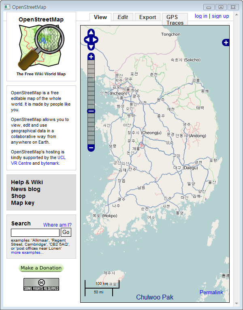Click the log in link
Screen dimensions: 243x310
coord(201,16)
